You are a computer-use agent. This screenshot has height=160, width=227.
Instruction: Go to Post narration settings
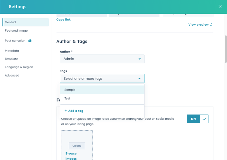(15, 41)
